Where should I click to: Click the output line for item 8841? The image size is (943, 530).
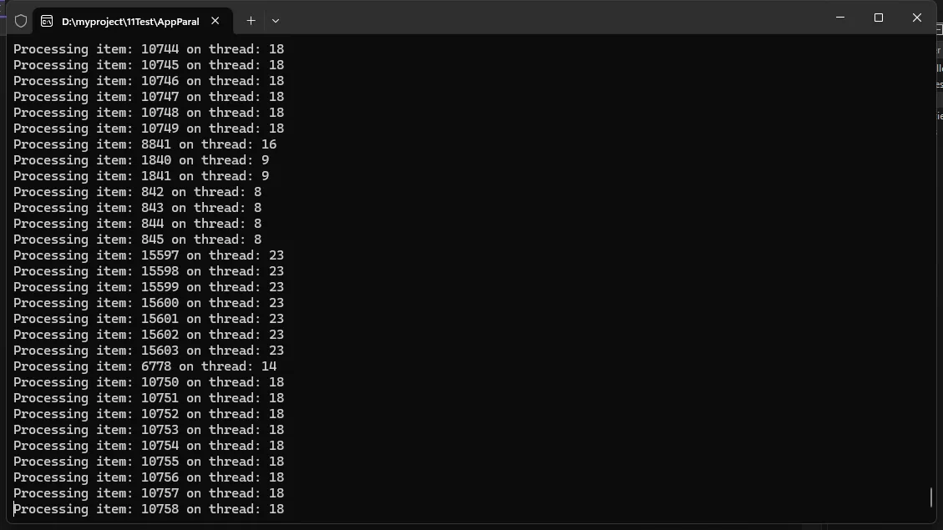pyautogui.click(x=144, y=144)
